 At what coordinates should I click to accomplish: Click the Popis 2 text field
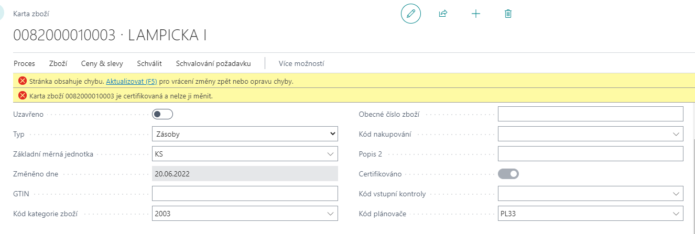[590, 154]
